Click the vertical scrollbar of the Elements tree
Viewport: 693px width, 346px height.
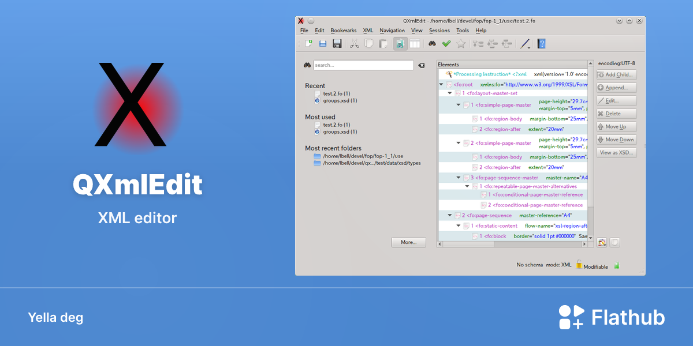(590, 150)
